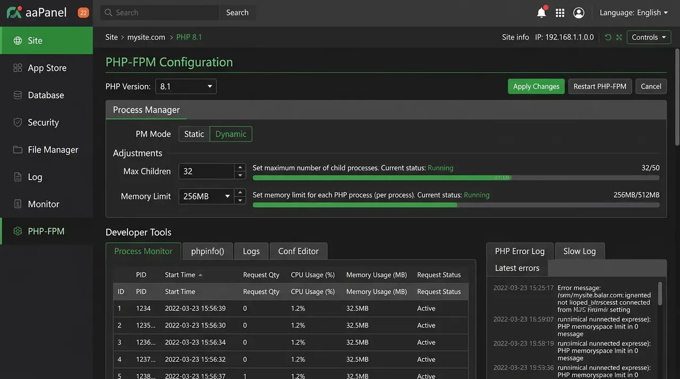Increase Memory Limit with up arrow
Image resolution: width=680 pixels, height=379 pixels.
(240, 193)
